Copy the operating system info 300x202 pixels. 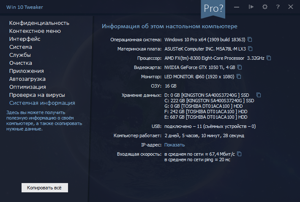[250, 40]
